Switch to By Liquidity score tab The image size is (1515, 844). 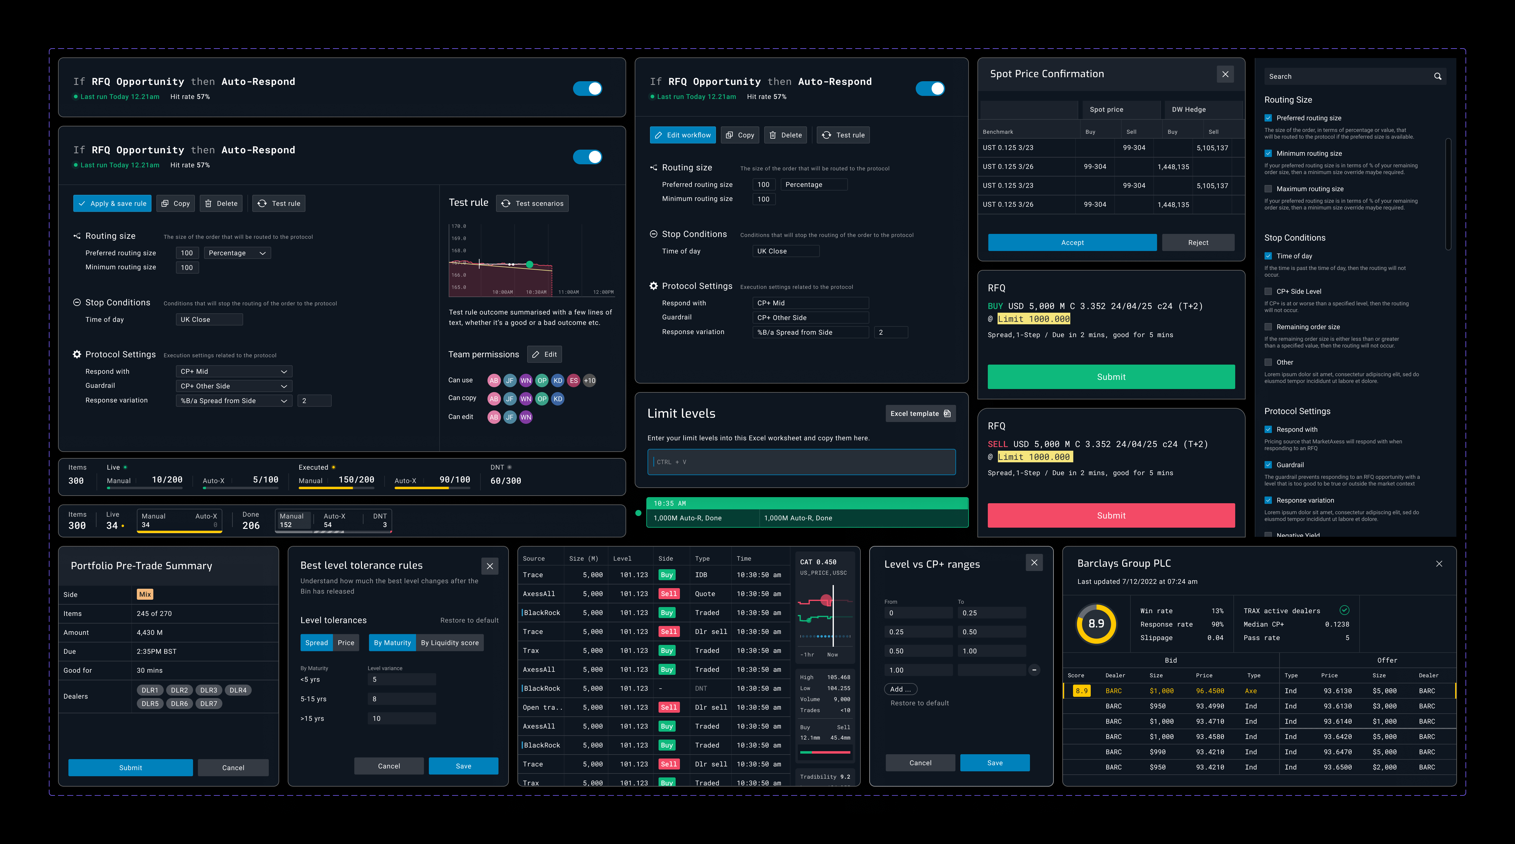pyautogui.click(x=450, y=643)
